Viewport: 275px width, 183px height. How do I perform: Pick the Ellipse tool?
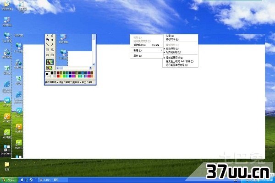pos(47,55)
